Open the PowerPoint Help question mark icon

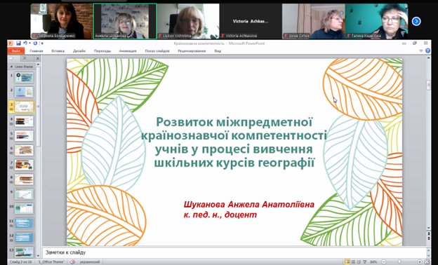pos(427,50)
